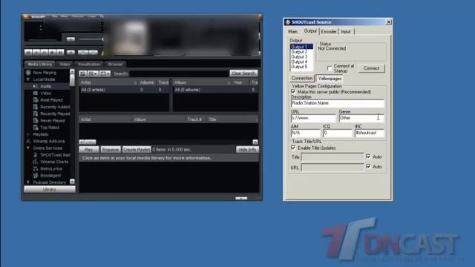
Task: Click the eject/open file button in Winamp
Action: click(x=71, y=53)
